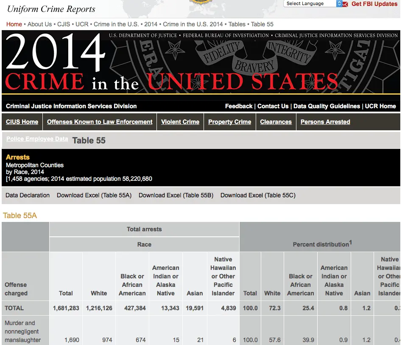Switch to the Property Crime tab
The width and height of the screenshot is (402, 345).
coord(230,122)
